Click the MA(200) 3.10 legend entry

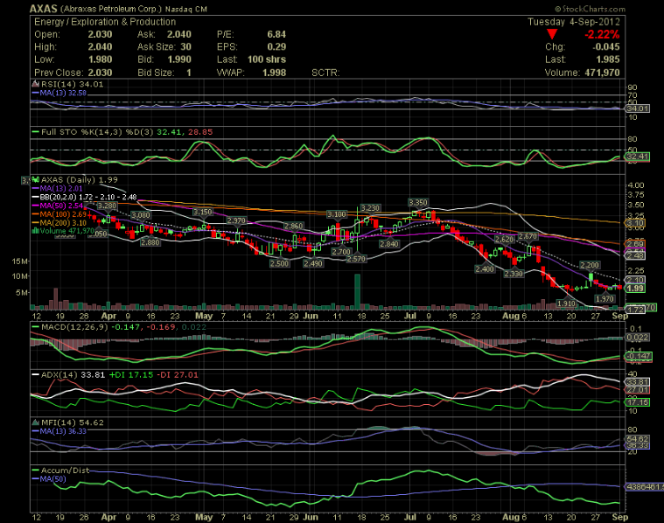pos(59,223)
